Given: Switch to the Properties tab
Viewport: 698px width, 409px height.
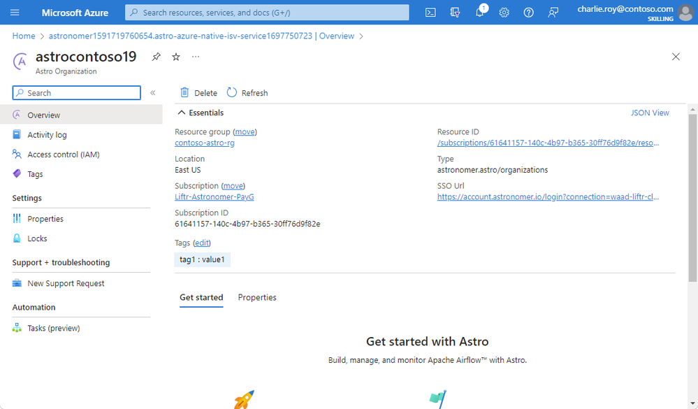Looking at the screenshot, I should pos(257,297).
